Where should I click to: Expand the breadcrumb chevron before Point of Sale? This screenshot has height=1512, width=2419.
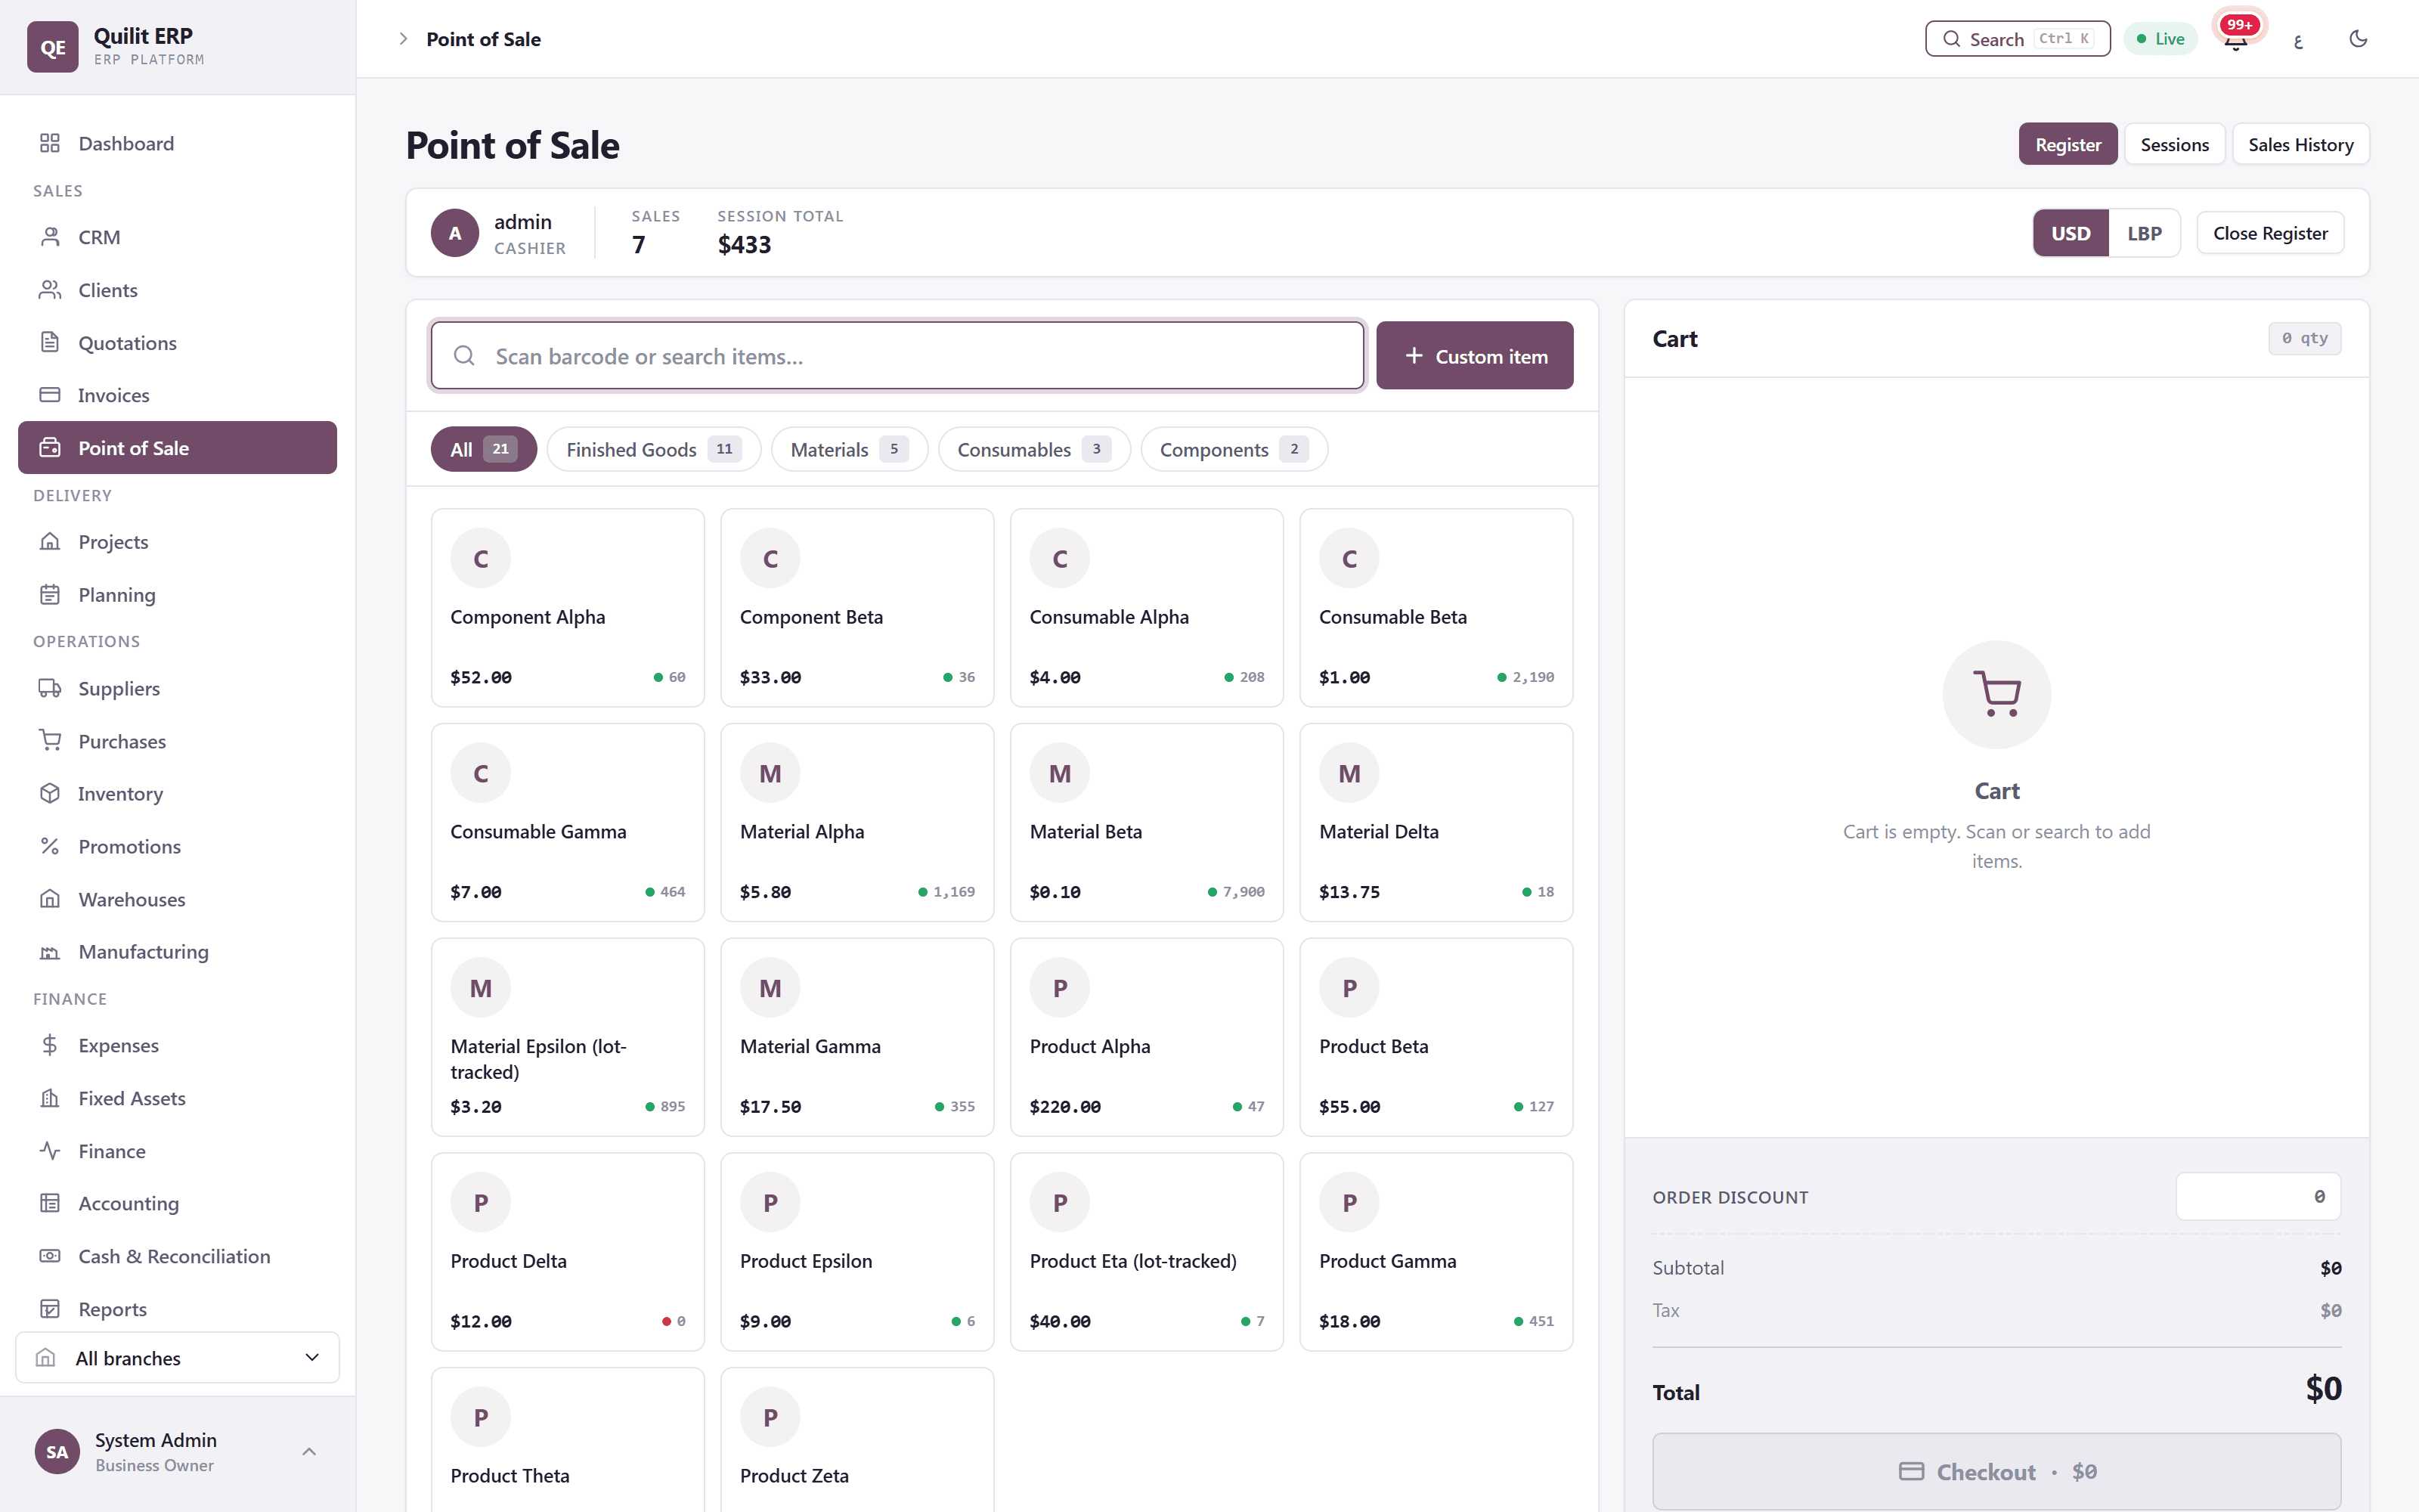click(x=403, y=39)
